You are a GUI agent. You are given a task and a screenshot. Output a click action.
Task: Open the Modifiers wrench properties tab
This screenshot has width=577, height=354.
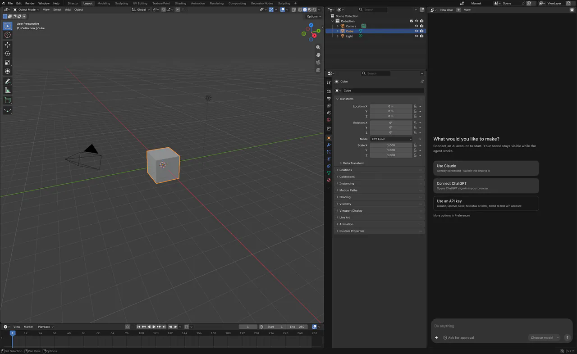coord(329,145)
